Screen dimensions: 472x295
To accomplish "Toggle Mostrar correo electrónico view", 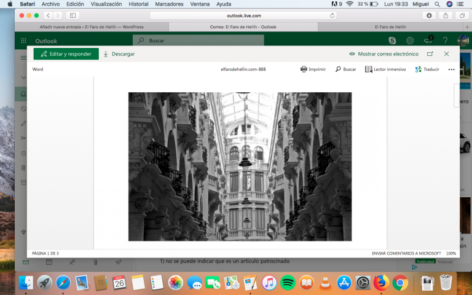I will [x=383, y=54].
